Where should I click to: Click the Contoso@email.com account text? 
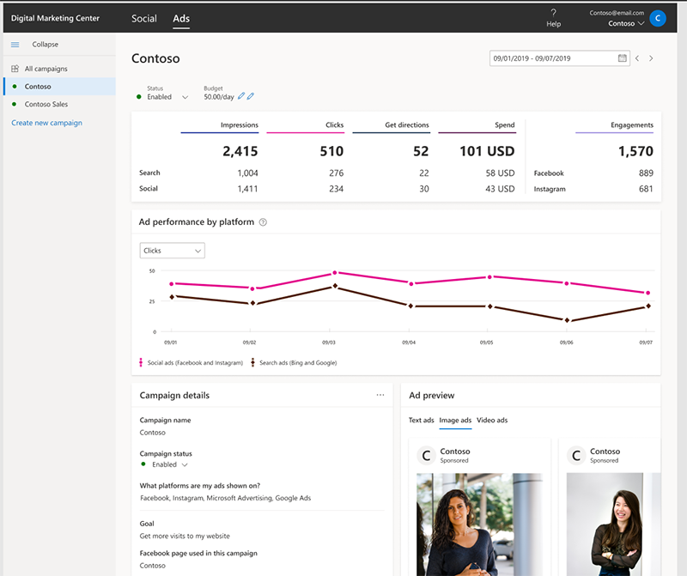coord(617,13)
